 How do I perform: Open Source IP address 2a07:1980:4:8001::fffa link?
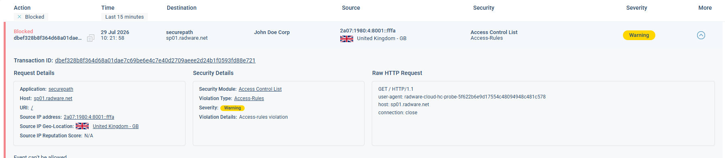(x=89, y=117)
